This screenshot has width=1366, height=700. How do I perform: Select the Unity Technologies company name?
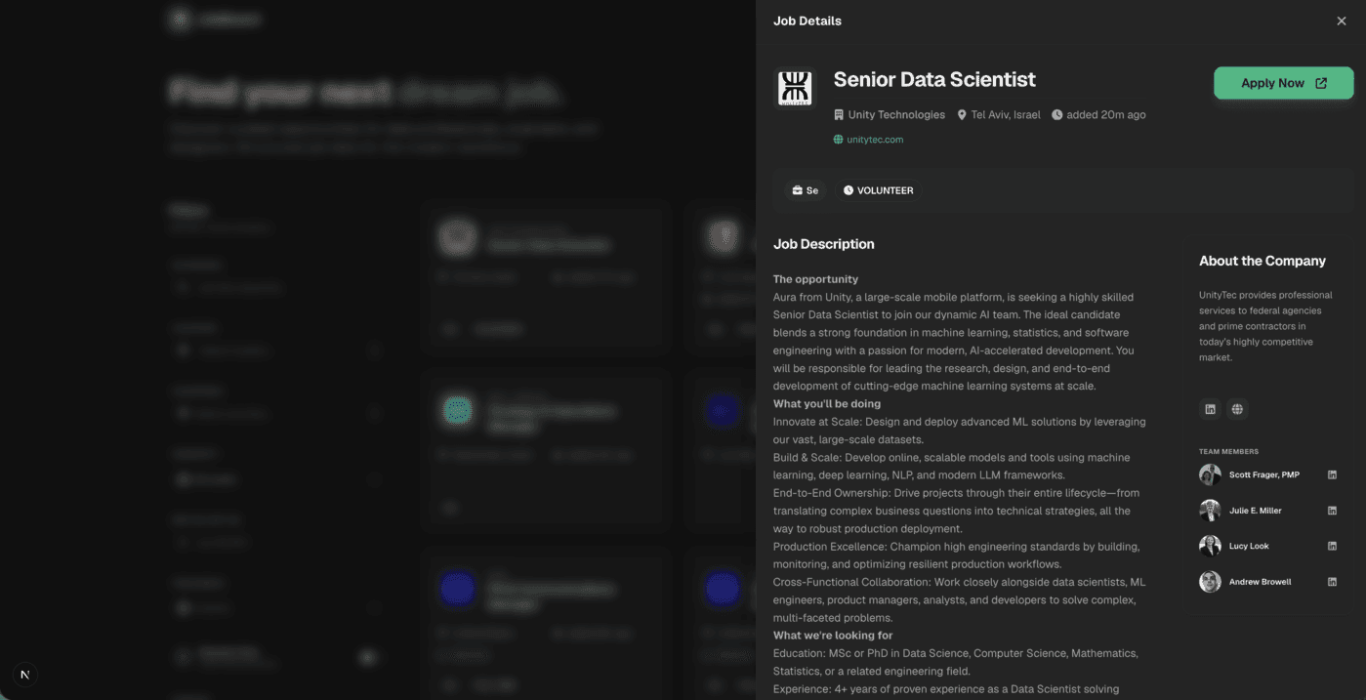pyautogui.click(x=896, y=115)
